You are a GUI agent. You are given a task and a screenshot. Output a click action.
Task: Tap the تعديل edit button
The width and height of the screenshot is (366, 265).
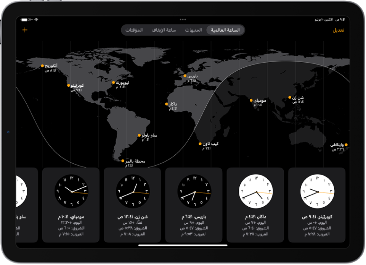click(x=338, y=30)
